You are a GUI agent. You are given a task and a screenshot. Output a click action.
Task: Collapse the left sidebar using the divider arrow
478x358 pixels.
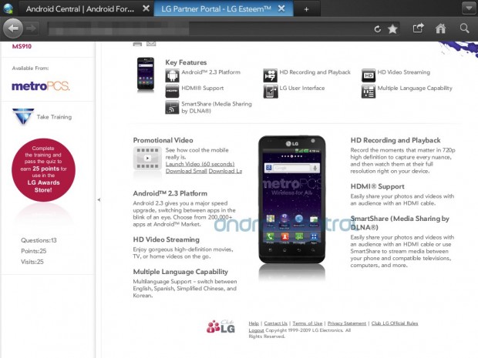[x=98, y=199]
